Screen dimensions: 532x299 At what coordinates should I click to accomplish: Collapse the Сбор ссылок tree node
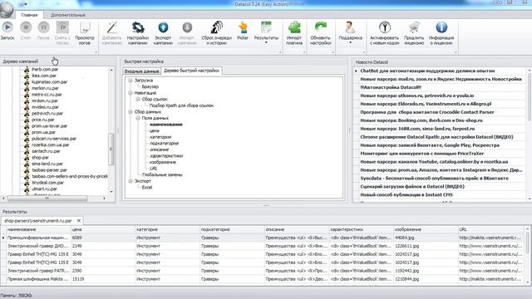click(x=138, y=100)
